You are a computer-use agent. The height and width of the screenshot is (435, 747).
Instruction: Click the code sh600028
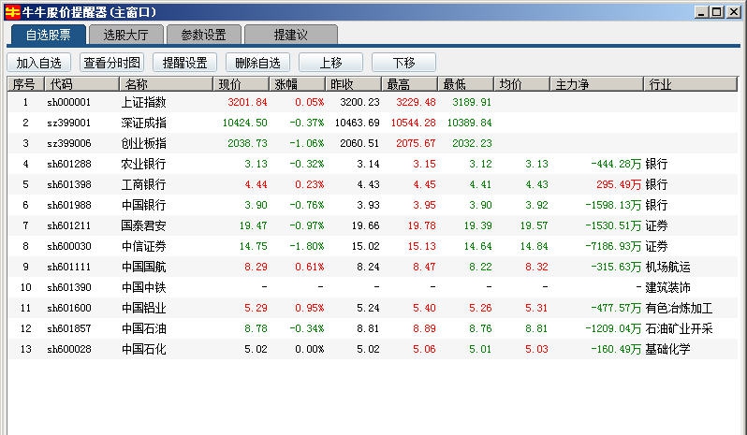click(x=68, y=349)
